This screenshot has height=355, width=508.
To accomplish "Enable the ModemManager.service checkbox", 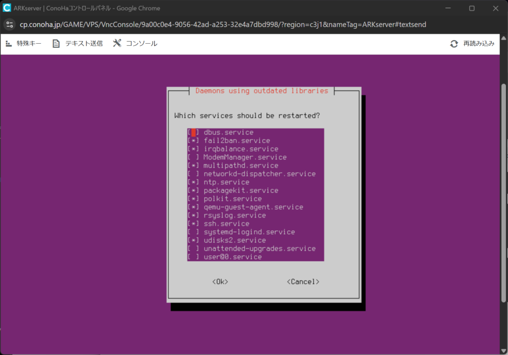I will (193, 157).
